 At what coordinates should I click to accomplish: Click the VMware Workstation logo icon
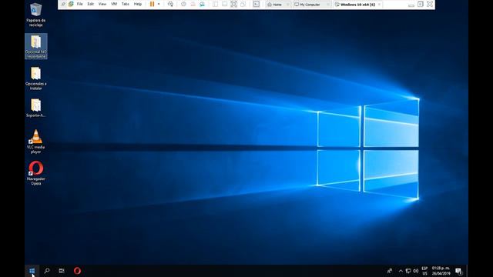71,4
